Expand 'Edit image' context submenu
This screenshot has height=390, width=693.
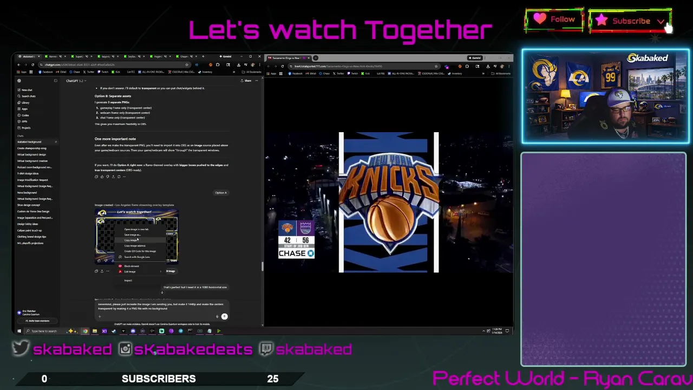pos(141,271)
